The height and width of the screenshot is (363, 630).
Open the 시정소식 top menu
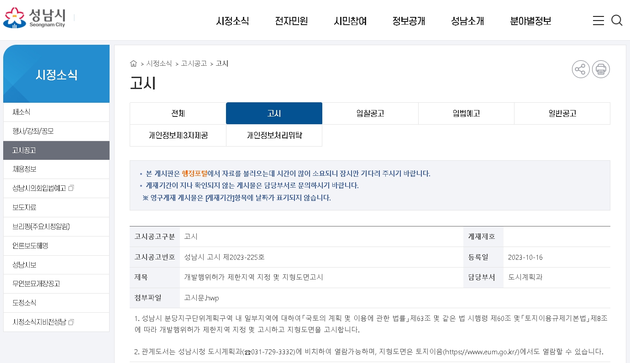click(232, 21)
